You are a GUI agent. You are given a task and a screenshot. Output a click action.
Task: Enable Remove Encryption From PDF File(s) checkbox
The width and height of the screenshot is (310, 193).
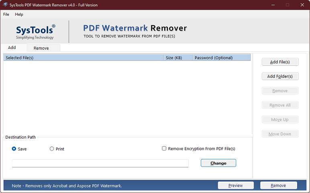pos(164,149)
